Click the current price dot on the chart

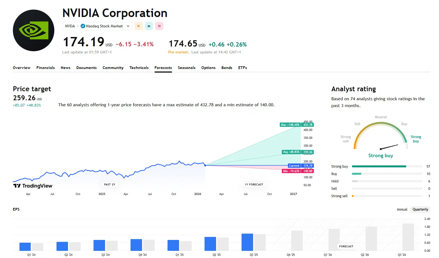click(205, 165)
